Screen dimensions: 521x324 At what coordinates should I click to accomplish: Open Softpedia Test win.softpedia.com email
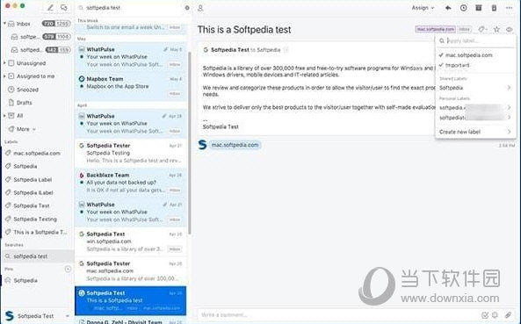click(x=131, y=241)
